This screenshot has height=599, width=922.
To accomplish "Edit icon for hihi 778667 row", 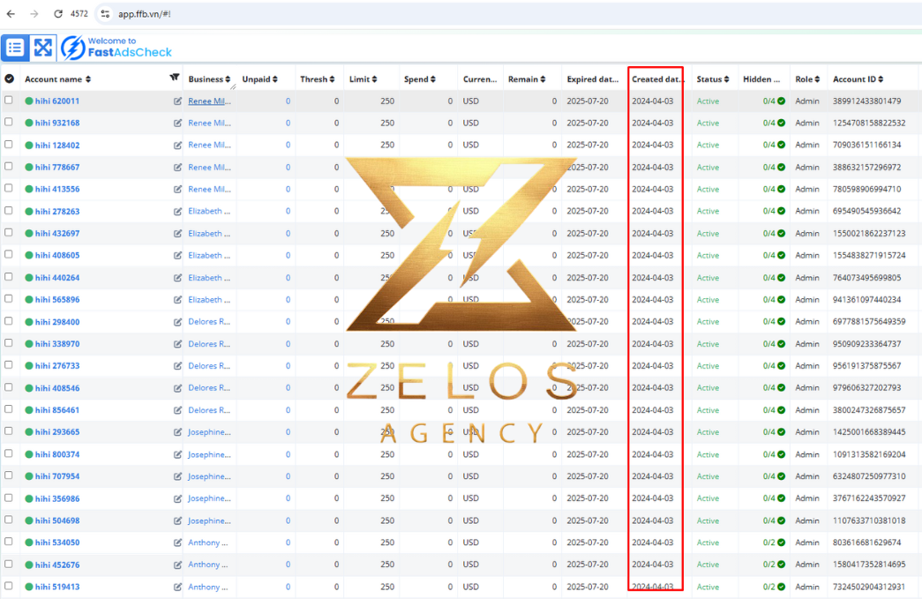I will (x=177, y=167).
